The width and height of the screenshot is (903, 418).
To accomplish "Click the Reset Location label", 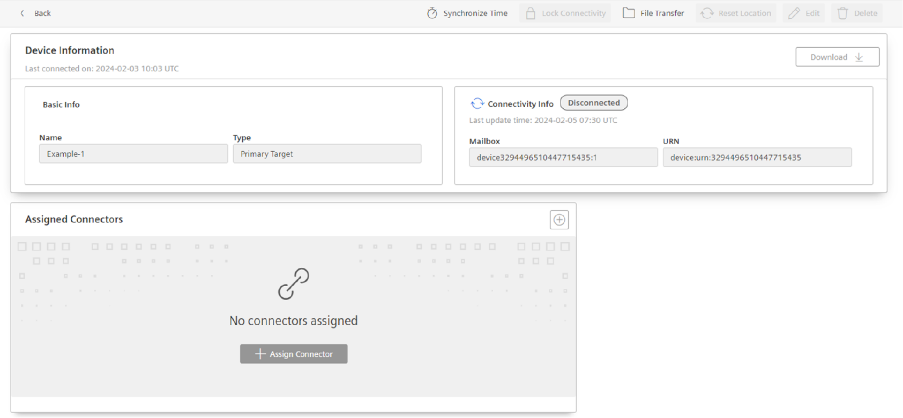I will coord(744,13).
